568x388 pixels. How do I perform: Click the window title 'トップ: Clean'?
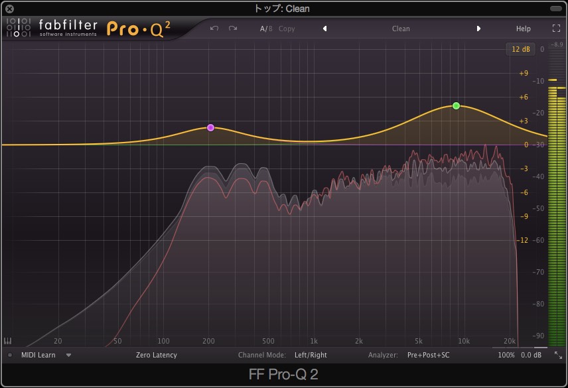coord(282,9)
